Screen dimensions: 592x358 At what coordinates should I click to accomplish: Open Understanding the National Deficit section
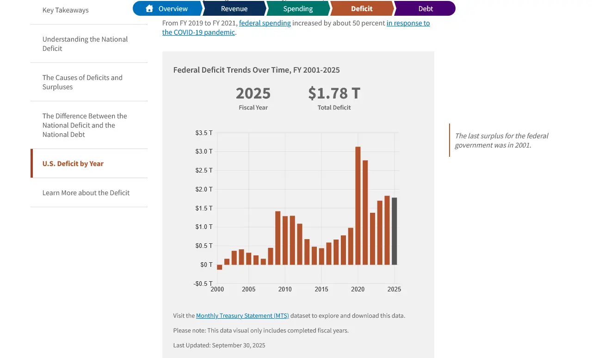pyautogui.click(x=85, y=44)
